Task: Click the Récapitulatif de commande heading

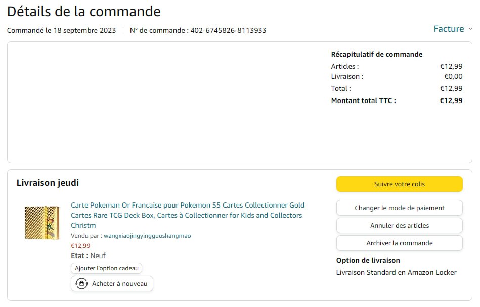Action: 376,54
